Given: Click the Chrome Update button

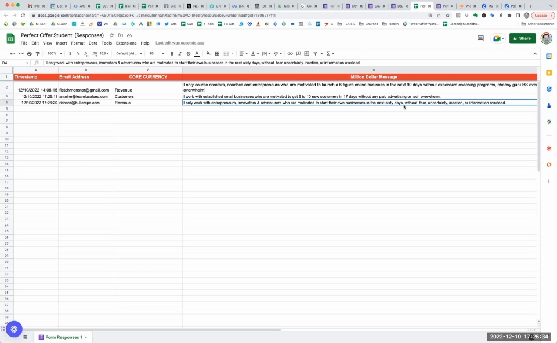Looking at the screenshot, I should pos(542,16).
